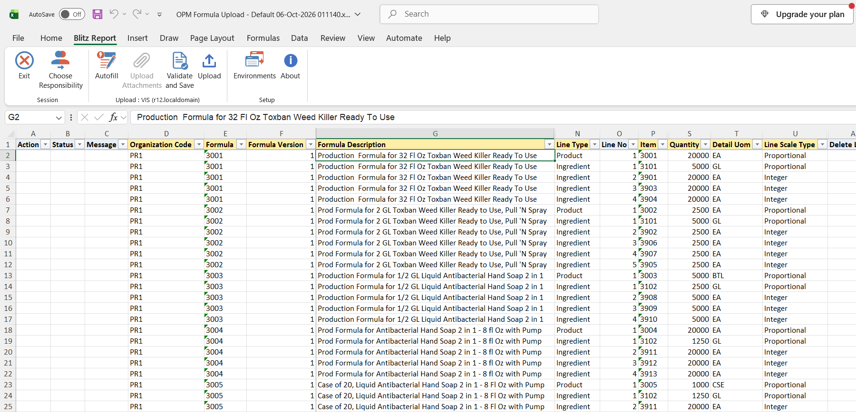Click the Insert Function fx icon
The height and width of the screenshot is (412, 856).
pos(113,117)
